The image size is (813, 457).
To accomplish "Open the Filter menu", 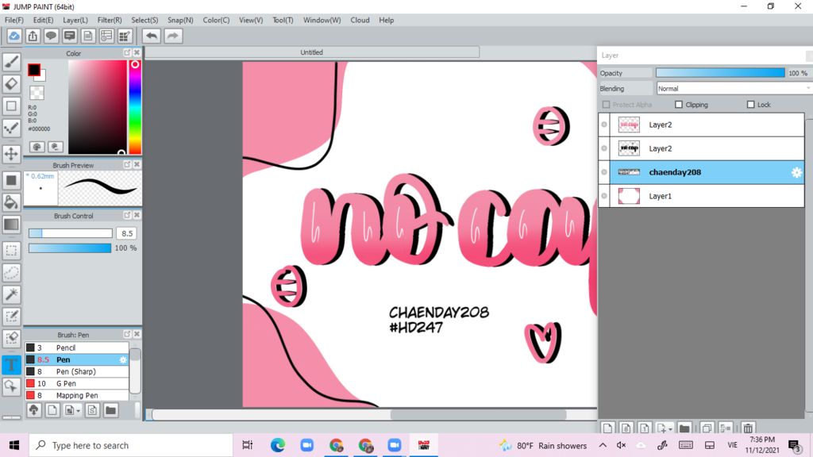I will coord(110,20).
